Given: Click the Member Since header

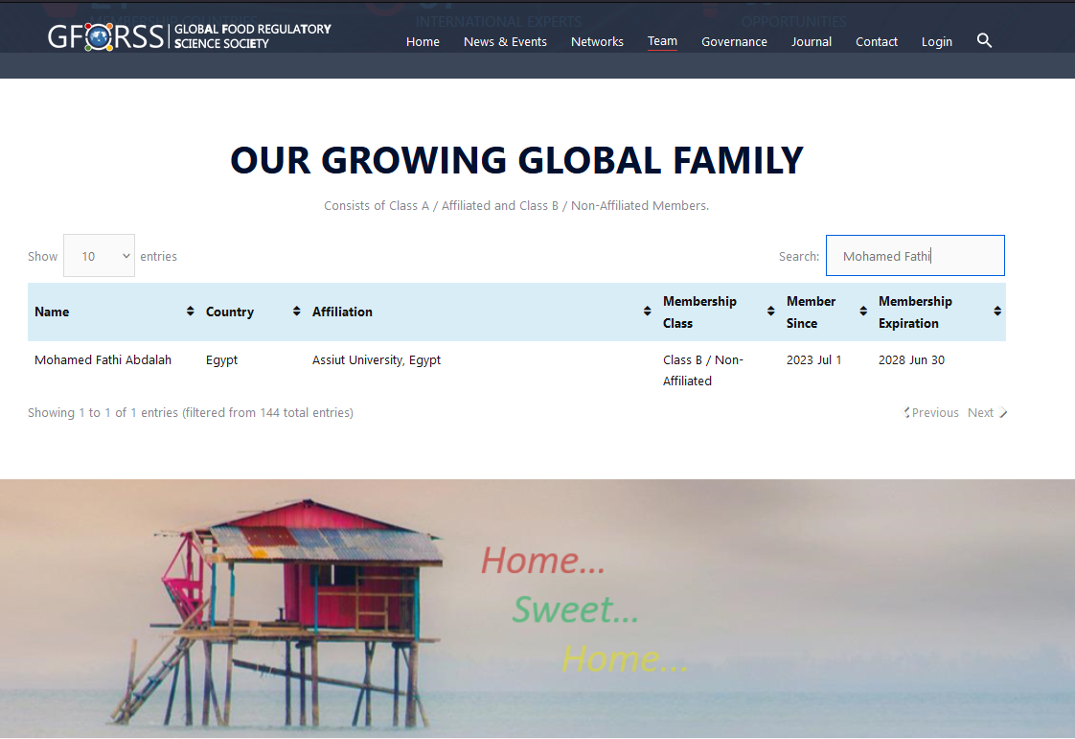Looking at the screenshot, I should [x=826, y=312].
